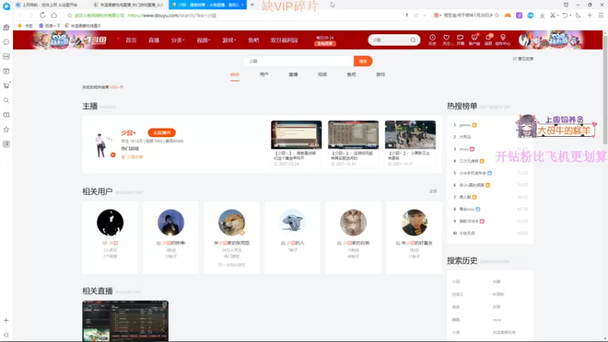This screenshot has width=608, height=342.
Task: Click hot search item 'zhou'
Action: pyautogui.click(x=464, y=149)
